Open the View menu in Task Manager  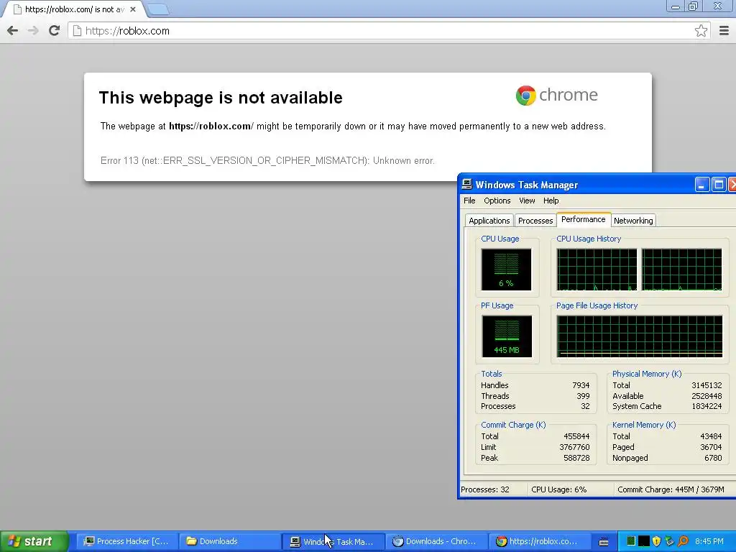[527, 201]
